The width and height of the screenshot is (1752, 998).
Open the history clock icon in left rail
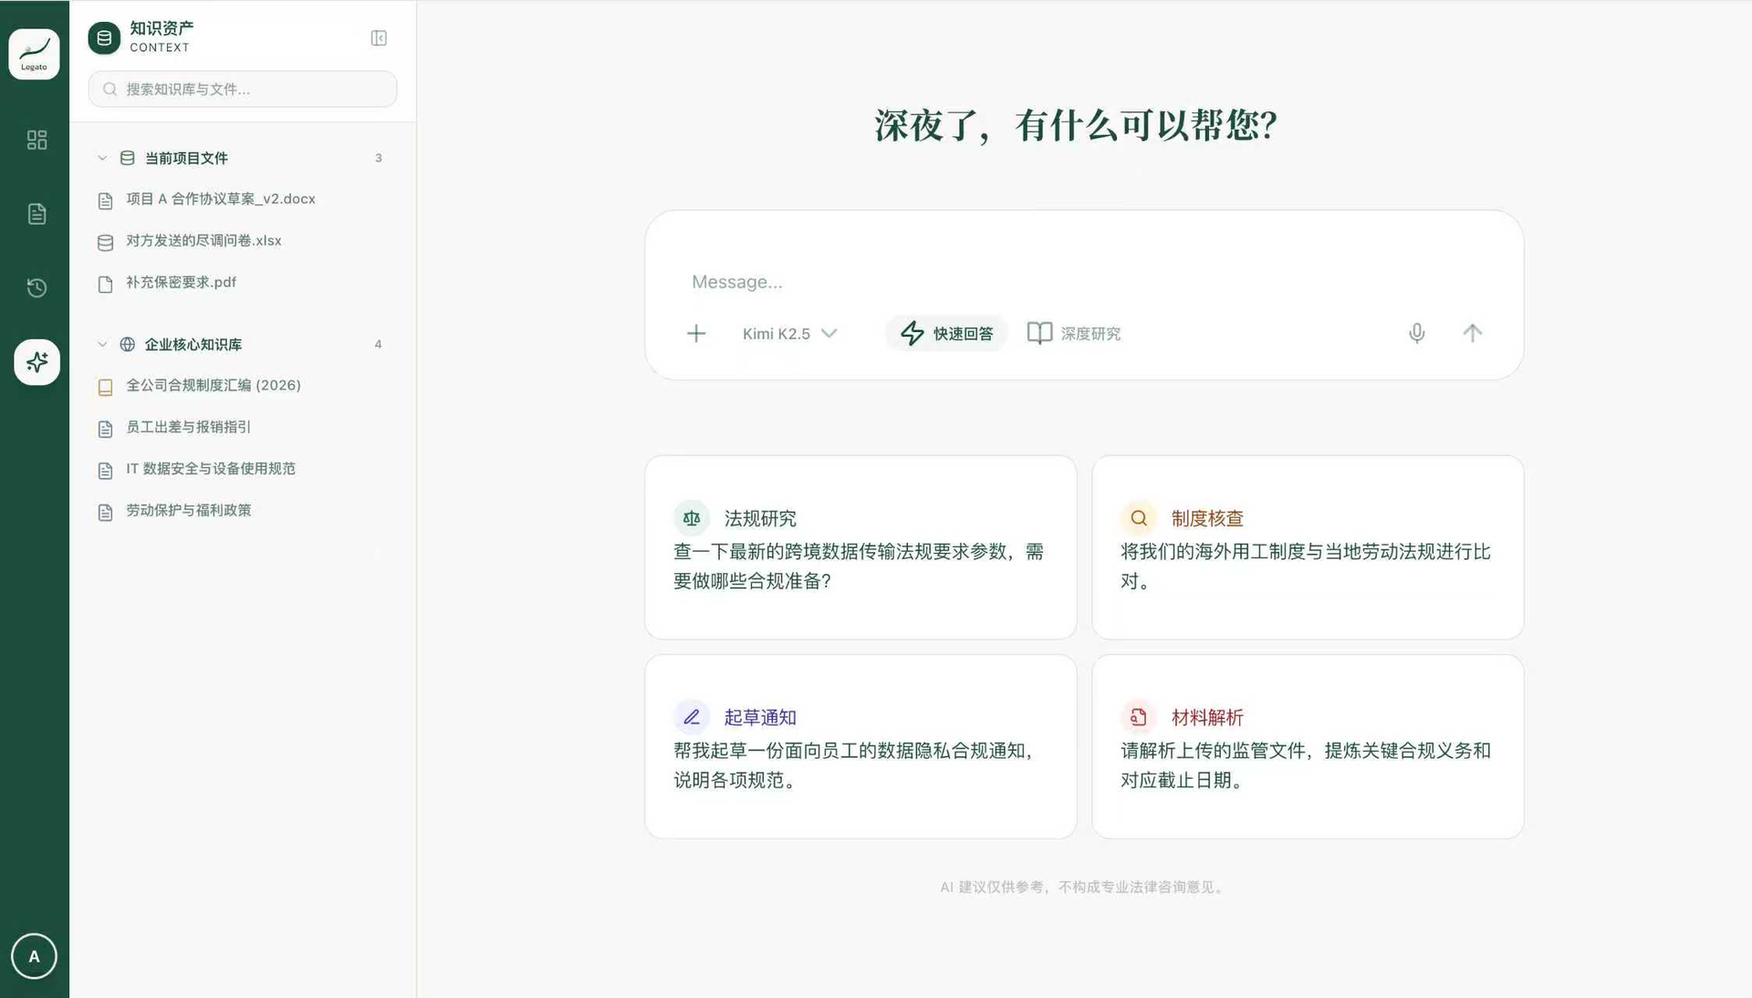tap(36, 288)
